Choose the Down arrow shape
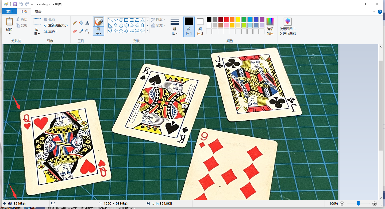385x209 pixels. [110, 31]
